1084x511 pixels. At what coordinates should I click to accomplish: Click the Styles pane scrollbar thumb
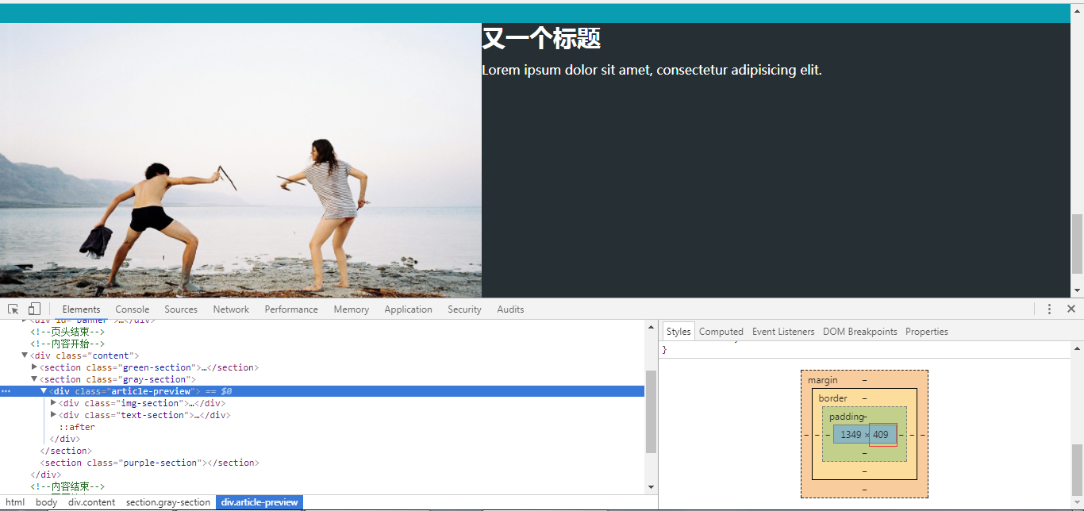tap(1077, 469)
